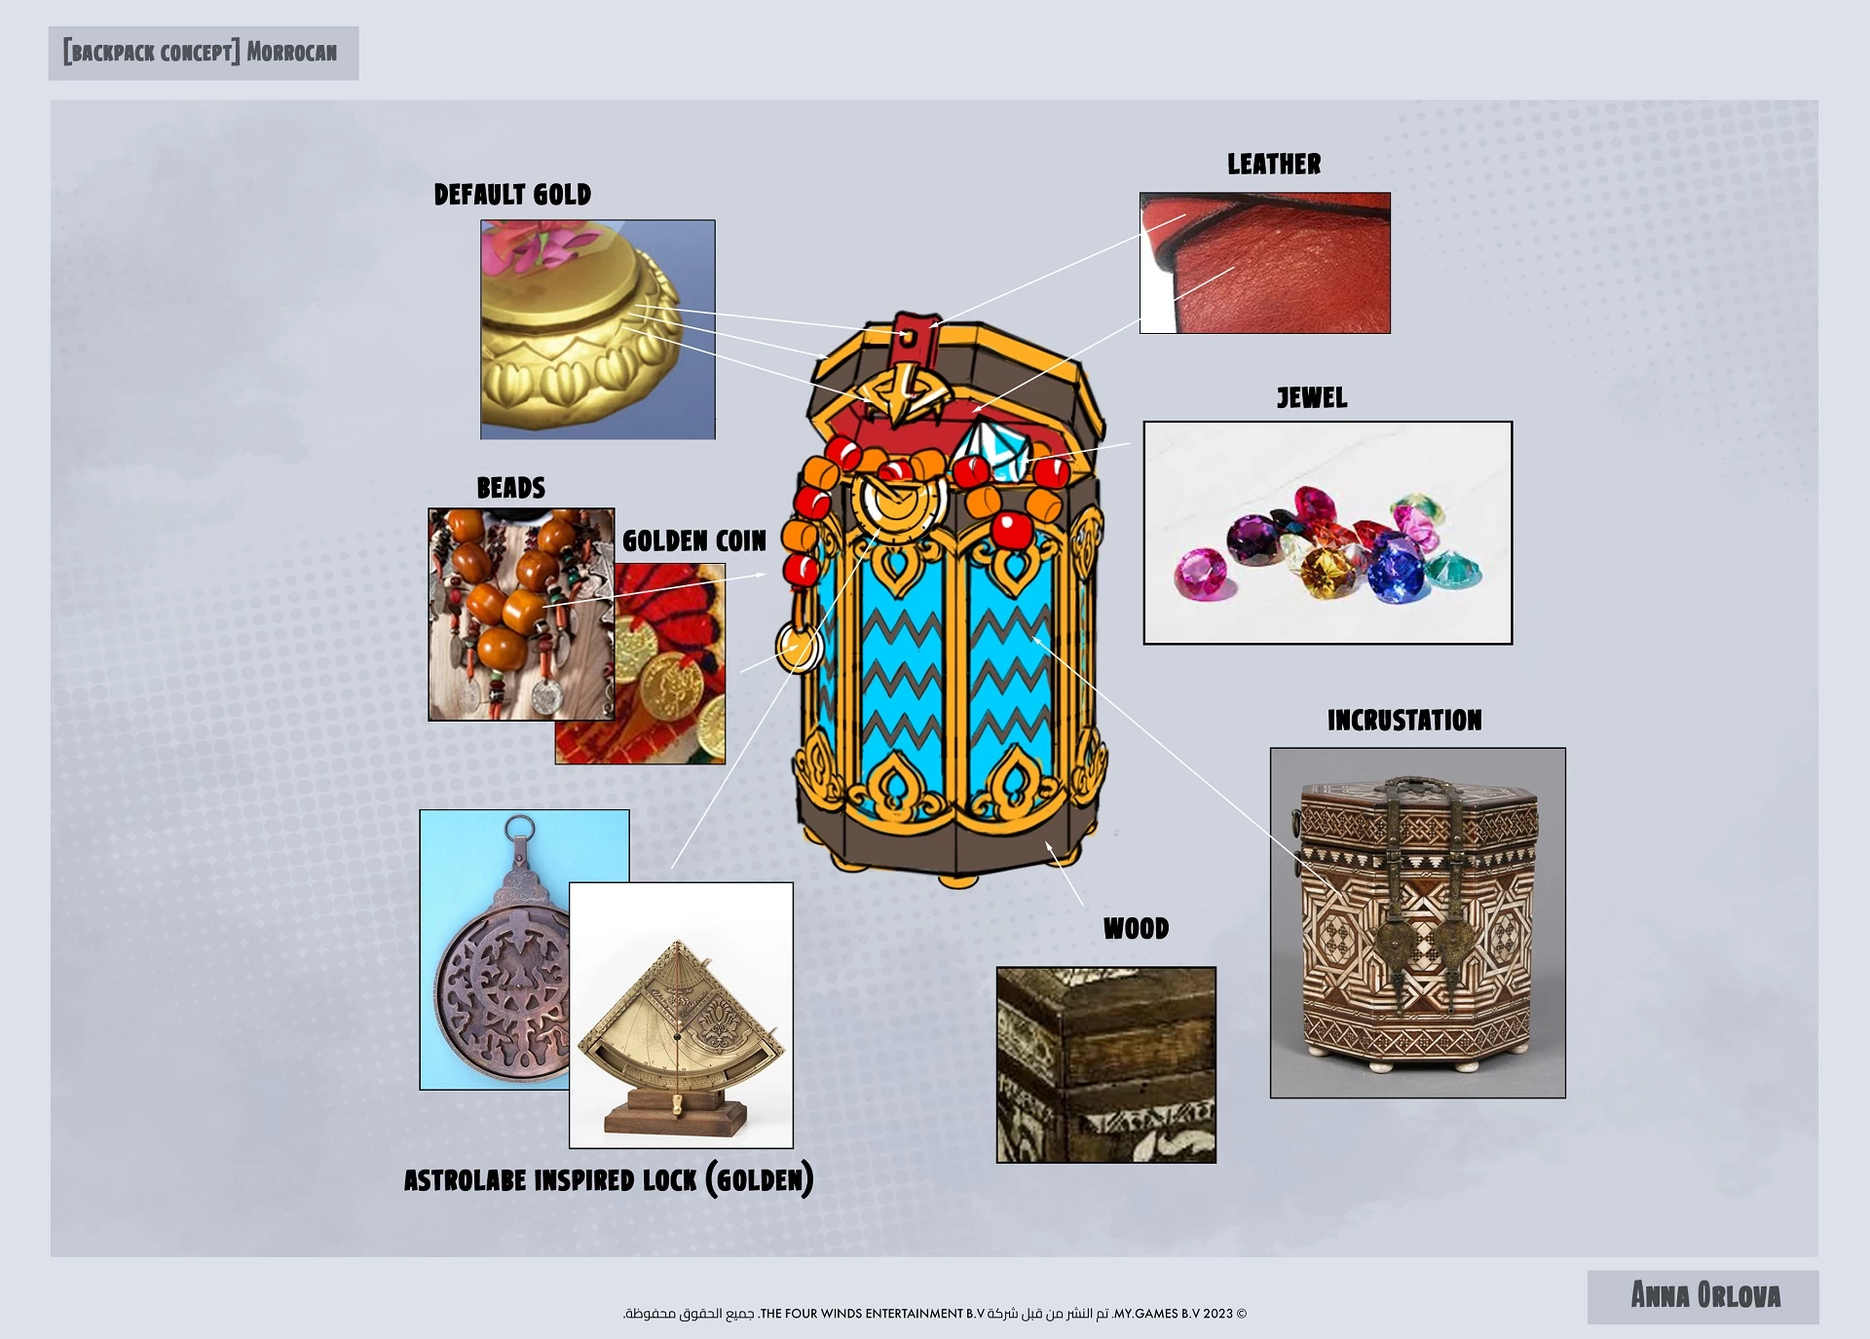
Task: Select the incrustation hexagonal box photo
Action: (x=1417, y=922)
